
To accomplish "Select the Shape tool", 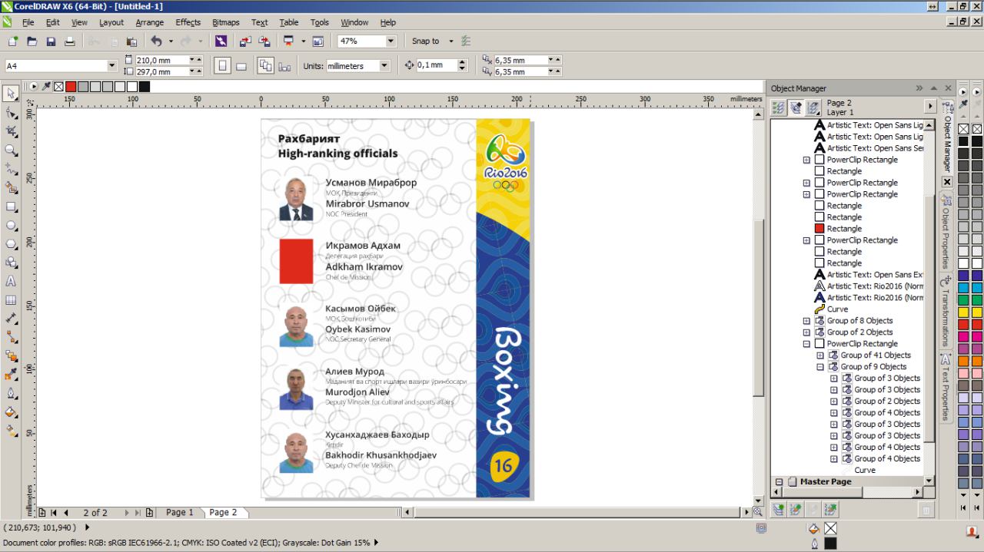I will click(12, 113).
